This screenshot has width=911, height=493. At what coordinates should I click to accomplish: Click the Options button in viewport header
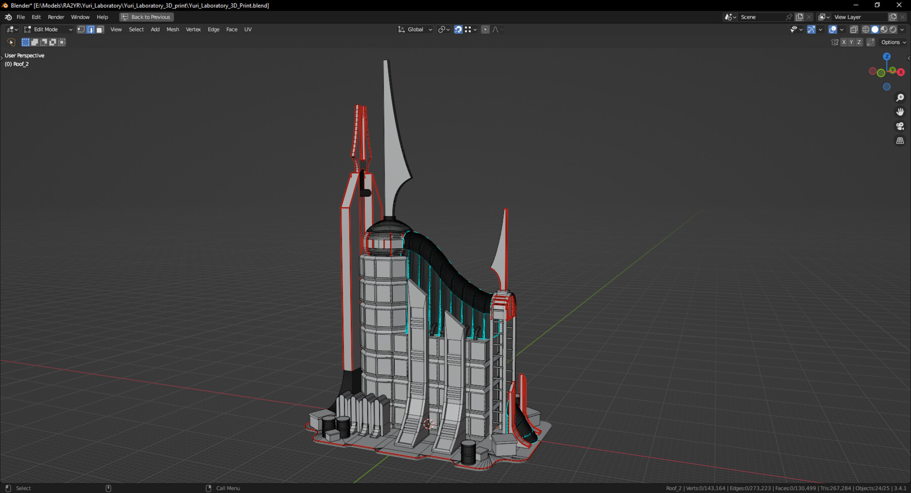click(892, 42)
